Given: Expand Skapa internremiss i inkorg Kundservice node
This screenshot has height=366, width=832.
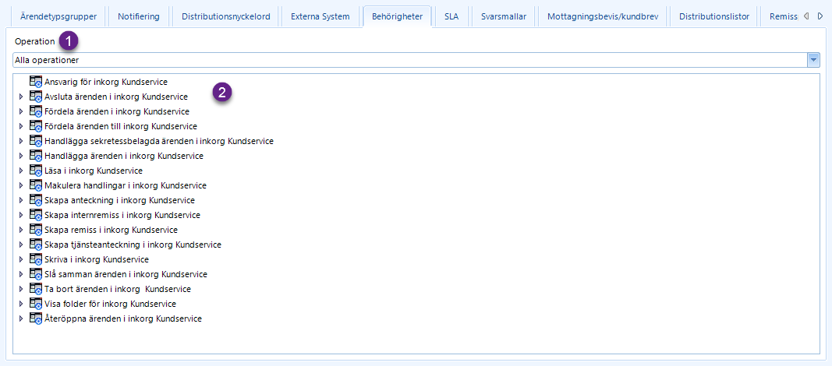Looking at the screenshot, I should tap(21, 216).
